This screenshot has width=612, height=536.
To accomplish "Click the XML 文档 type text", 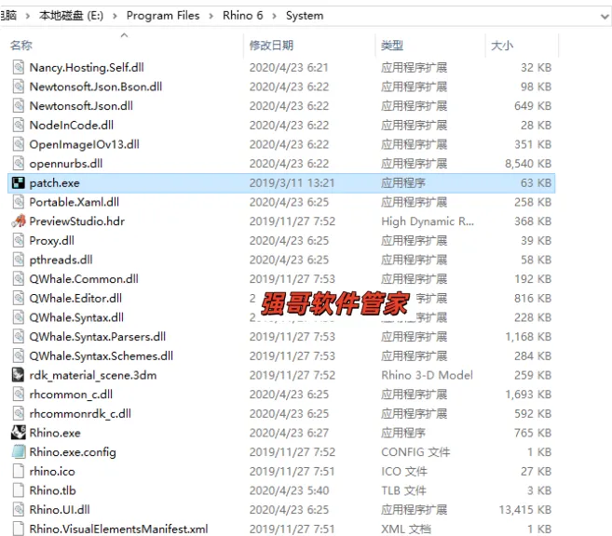I will 406,529.
